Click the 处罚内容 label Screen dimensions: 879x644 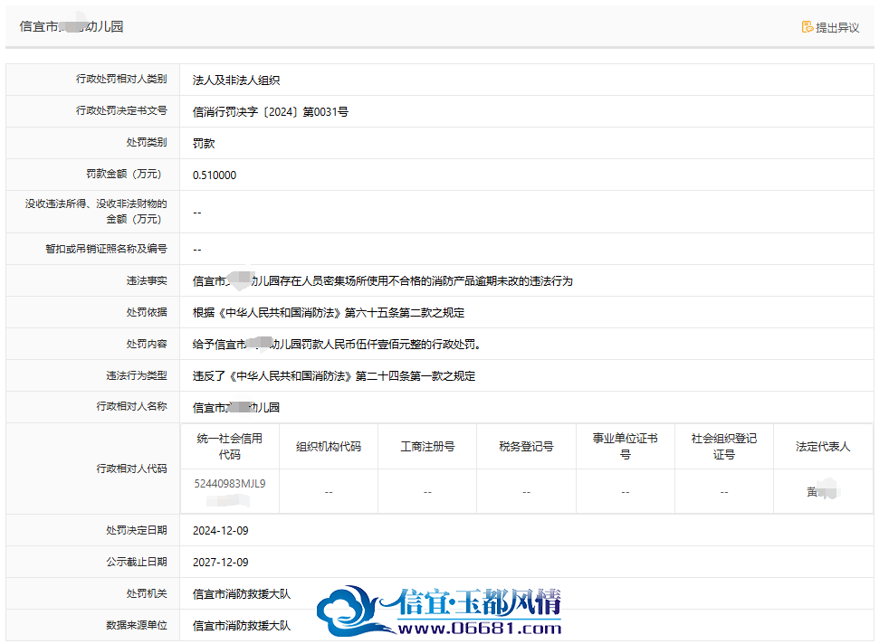click(x=147, y=344)
